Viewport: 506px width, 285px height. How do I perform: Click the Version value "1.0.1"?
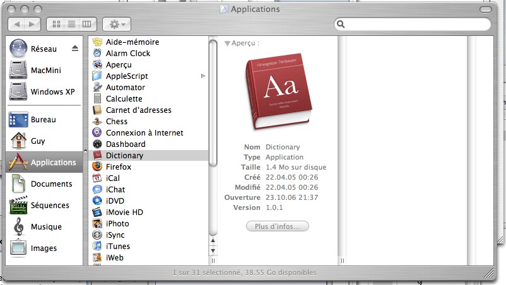(x=274, y=207)
